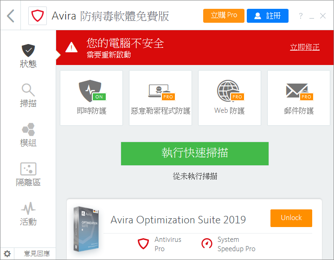Click the Antivirus Pro shield icon

pyautogui.click(x=143, y=243)
